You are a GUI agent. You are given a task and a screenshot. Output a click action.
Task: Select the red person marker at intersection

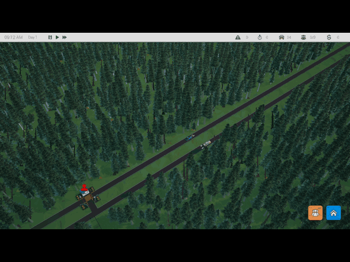coord(84,188)
